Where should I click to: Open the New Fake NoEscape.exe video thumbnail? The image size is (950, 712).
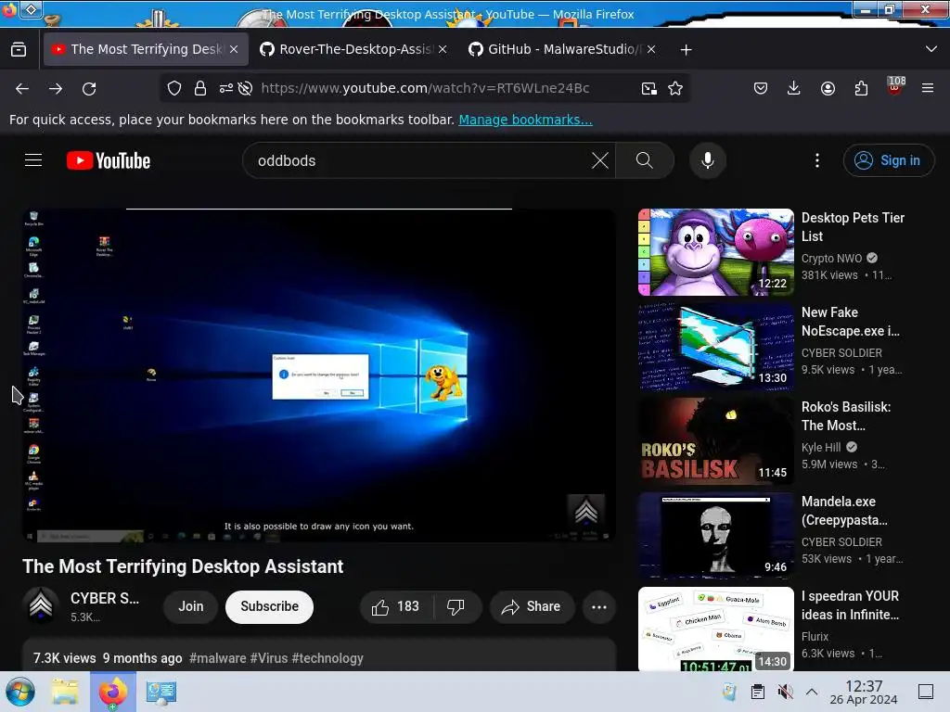click(x=715, y=347)
